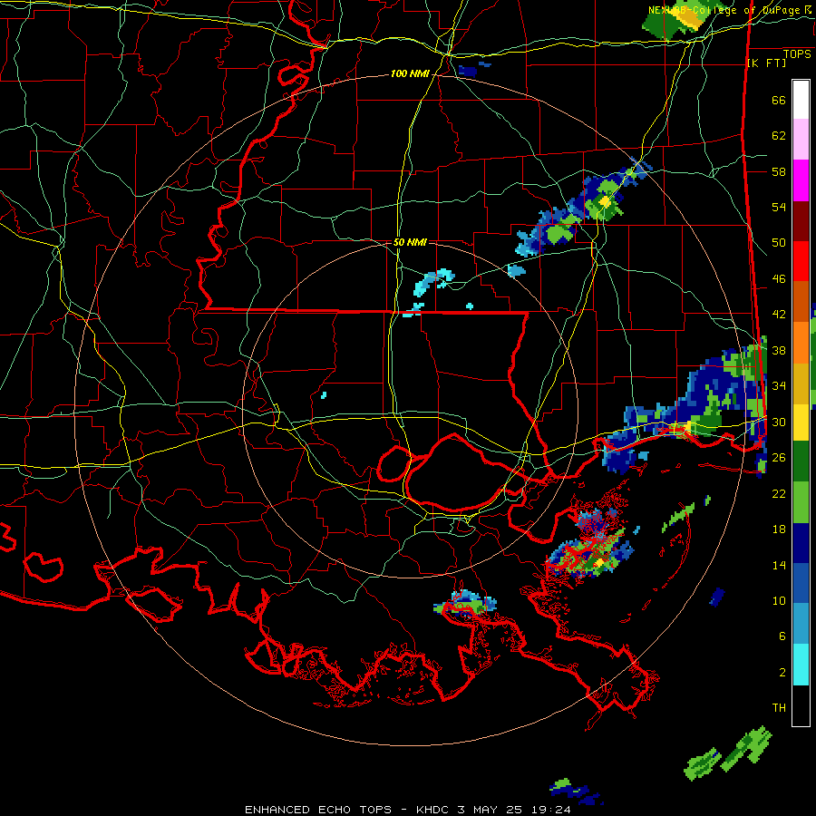Click the orange 38 kft legend swatch

801,343
